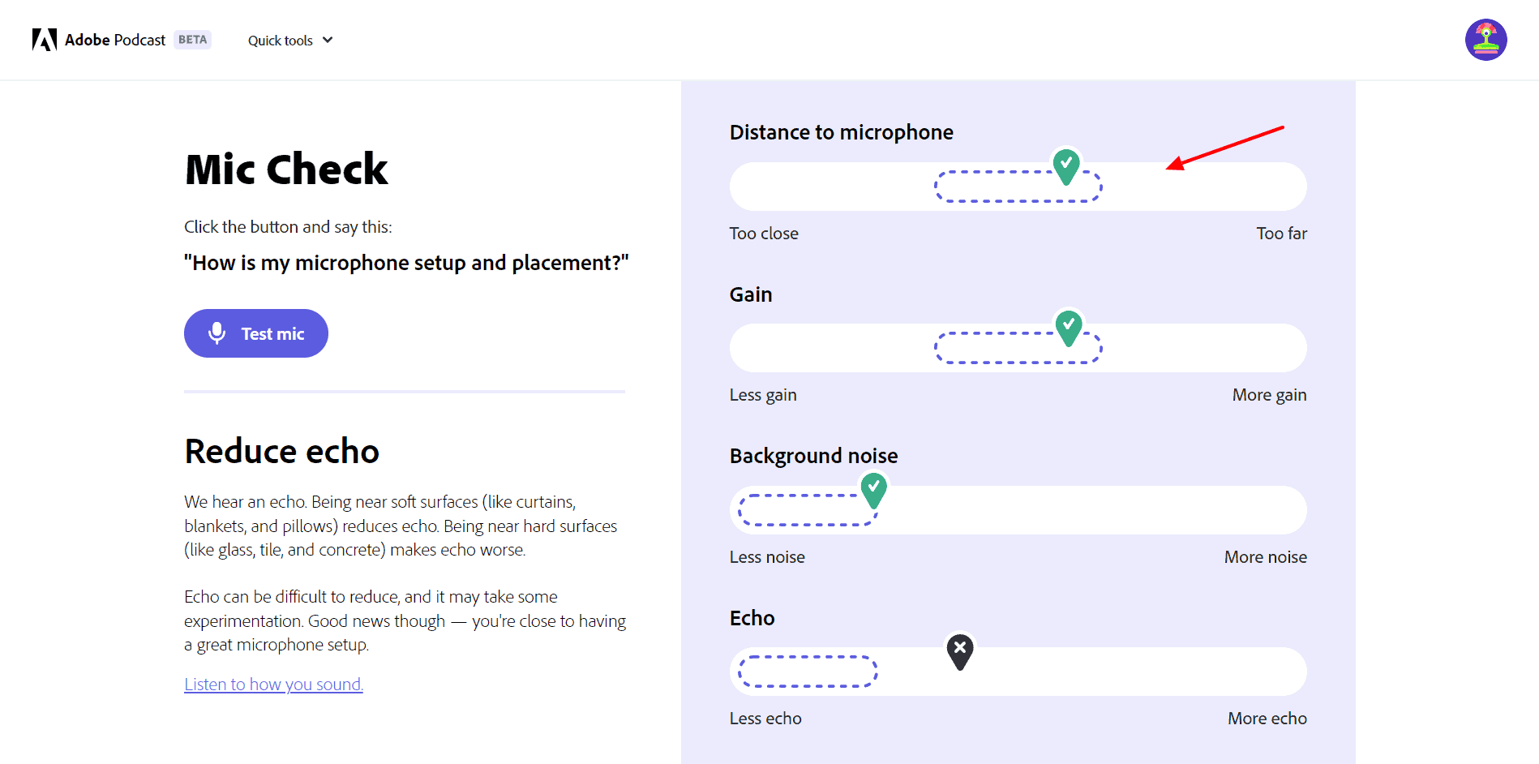Screen dimensions: 1539x764
Task: Click the Background noise green checkmark pin
Action: tap(873, 489)
